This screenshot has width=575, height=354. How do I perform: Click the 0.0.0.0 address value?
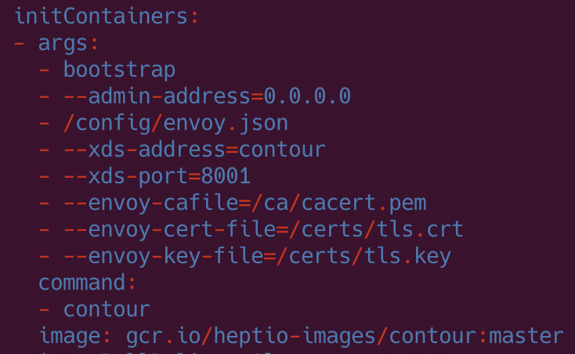[307, 96]
